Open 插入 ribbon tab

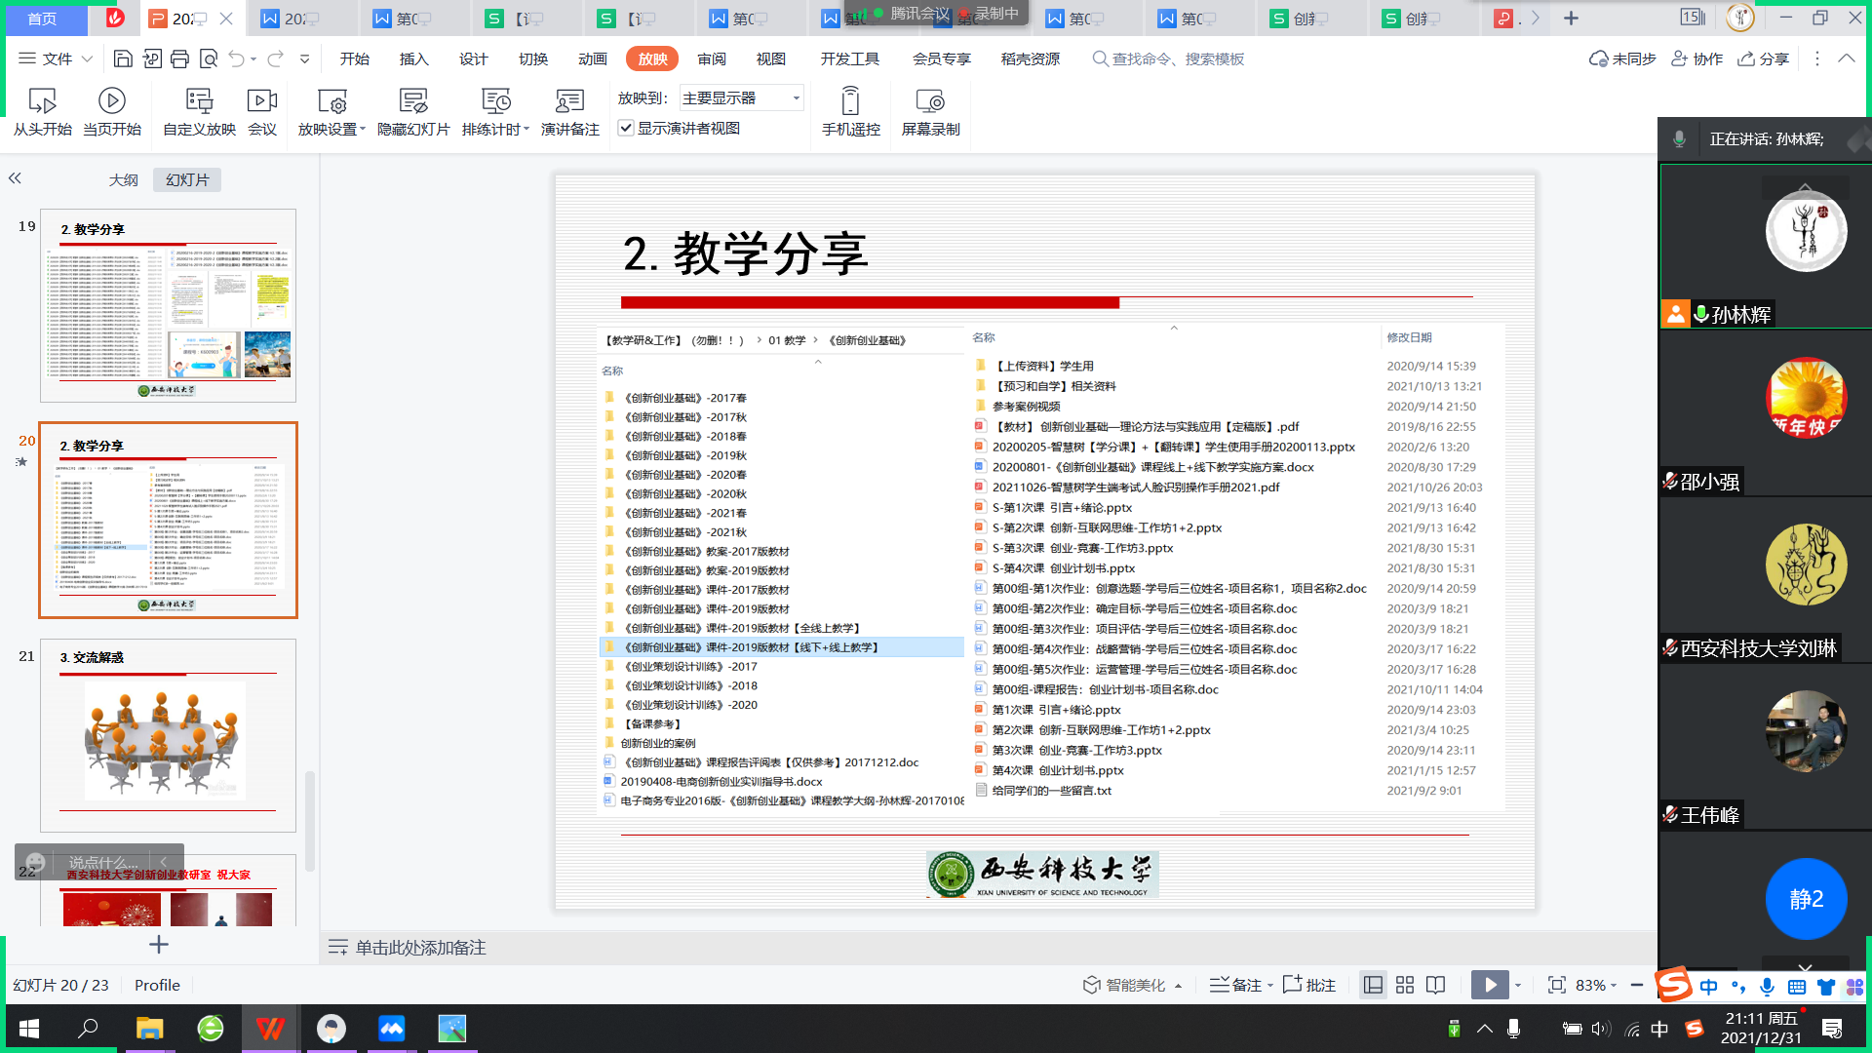pyautogui.click(x=413, y=58)
